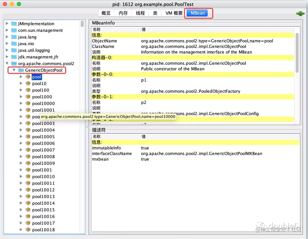The width and height of the screenshot is (308, 239).
Task: Click the 构造器-0 section header row
Action: 193,58
